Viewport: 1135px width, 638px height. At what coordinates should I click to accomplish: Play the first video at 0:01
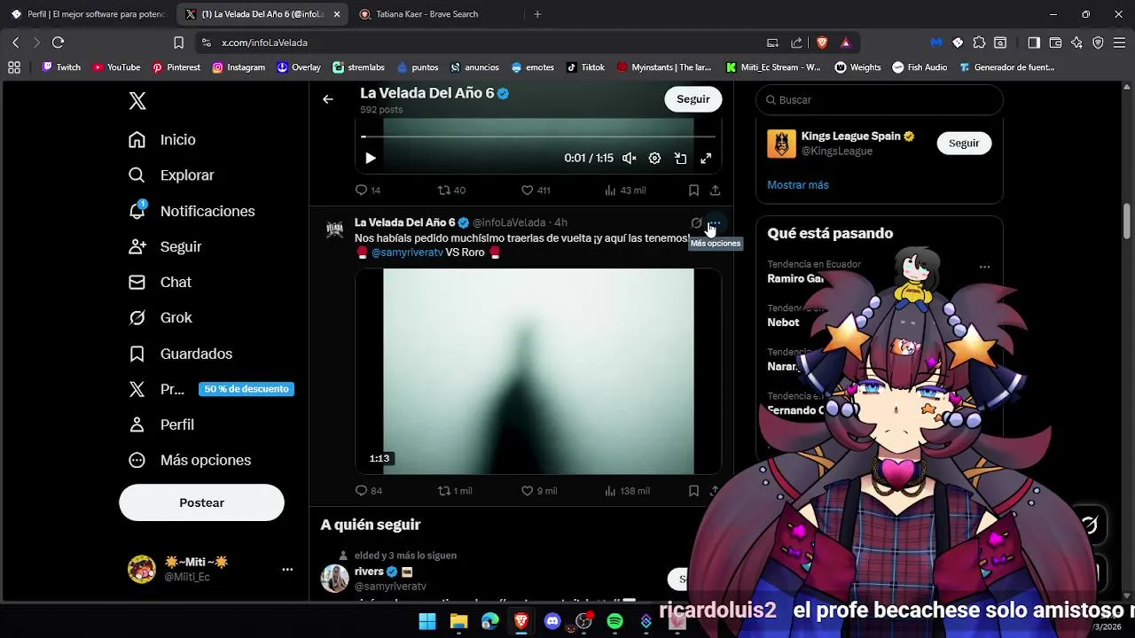click(x=371, y=159)
